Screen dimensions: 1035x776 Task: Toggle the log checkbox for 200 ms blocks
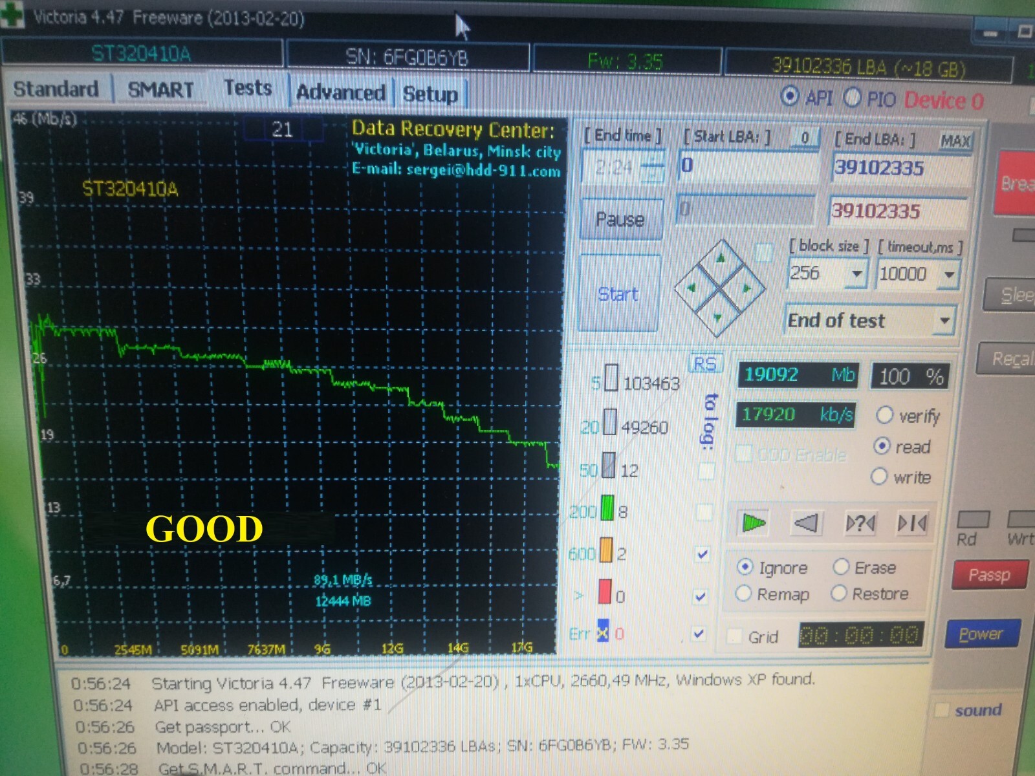tap(704, 513)
